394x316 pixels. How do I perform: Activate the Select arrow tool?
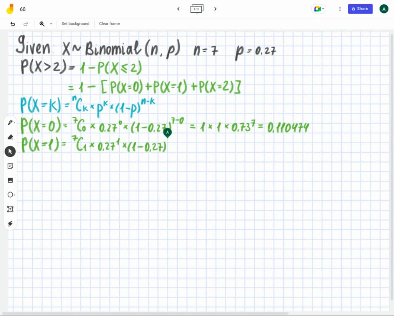pyautogui.click(x=10, y=151)
